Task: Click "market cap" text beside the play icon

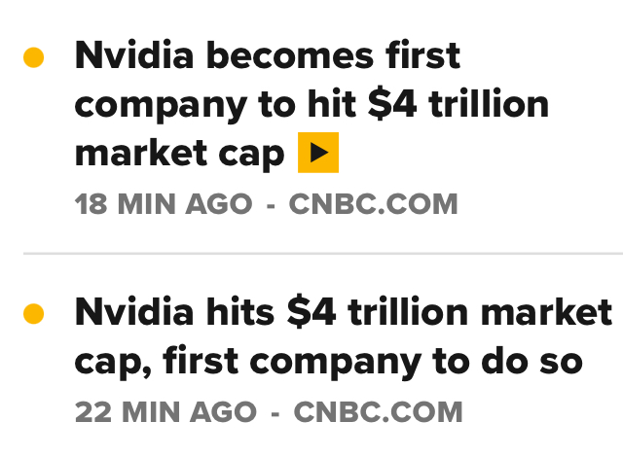Action: pos(179,153)
